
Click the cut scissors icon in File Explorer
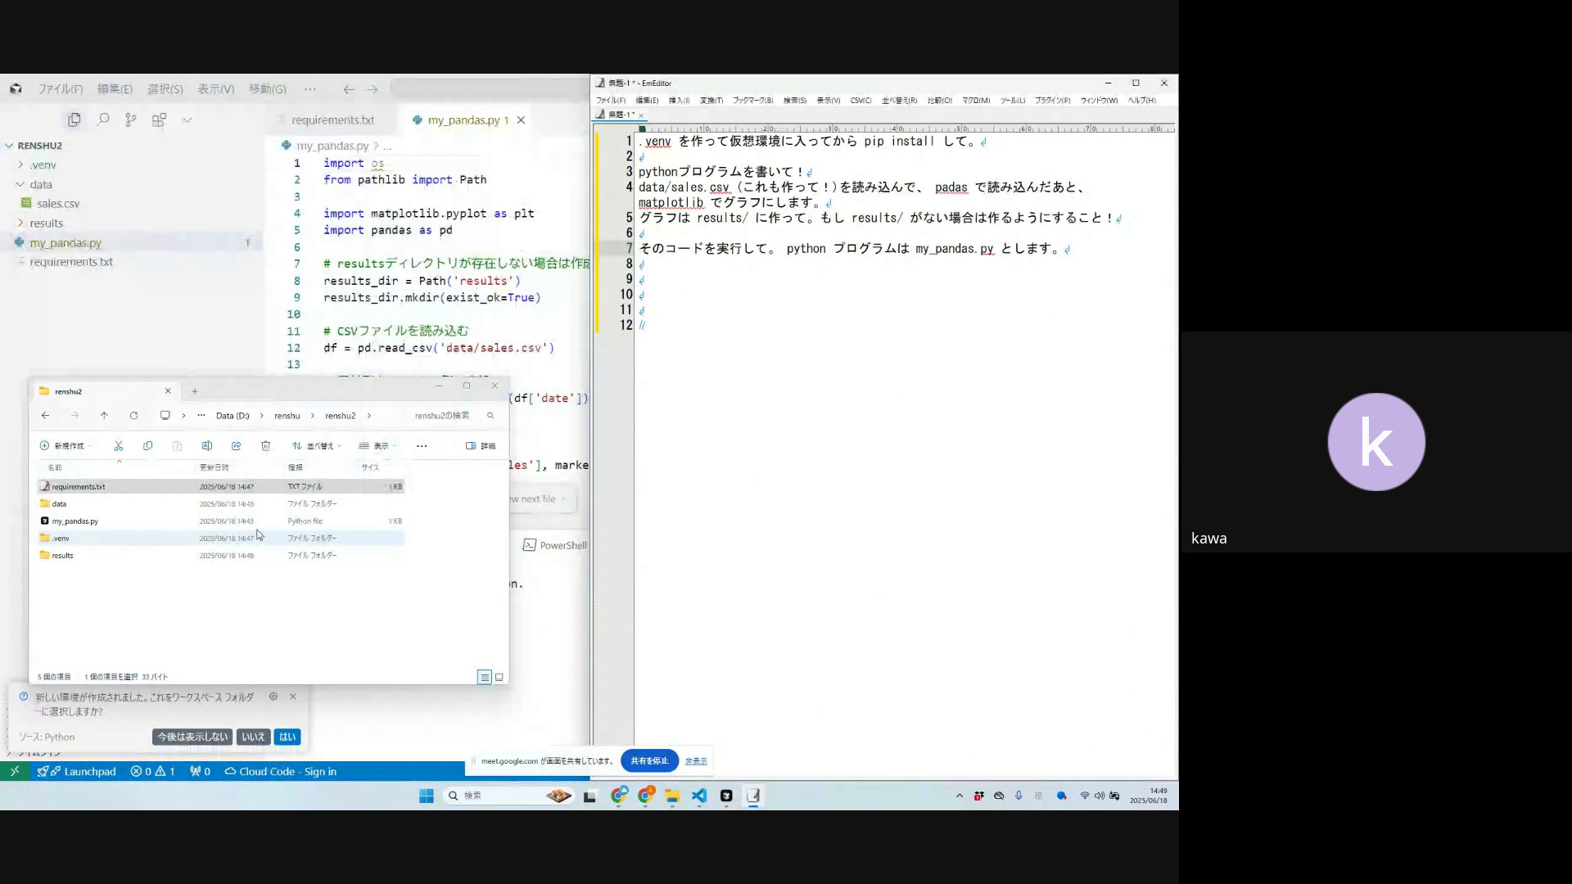pyautogui.click(x=118, y=446)
